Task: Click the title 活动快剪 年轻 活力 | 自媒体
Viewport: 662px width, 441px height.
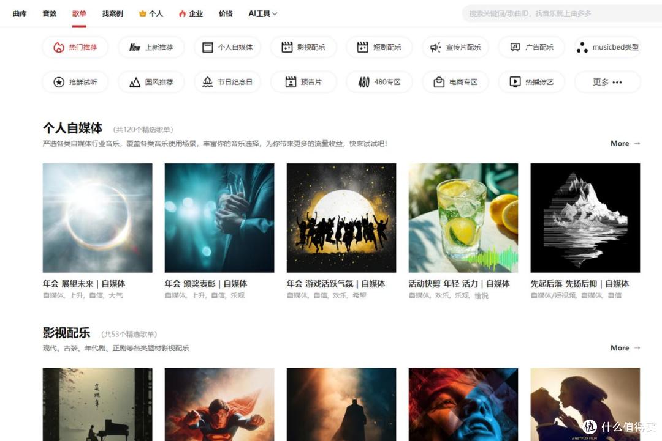Action: [459, 284]
